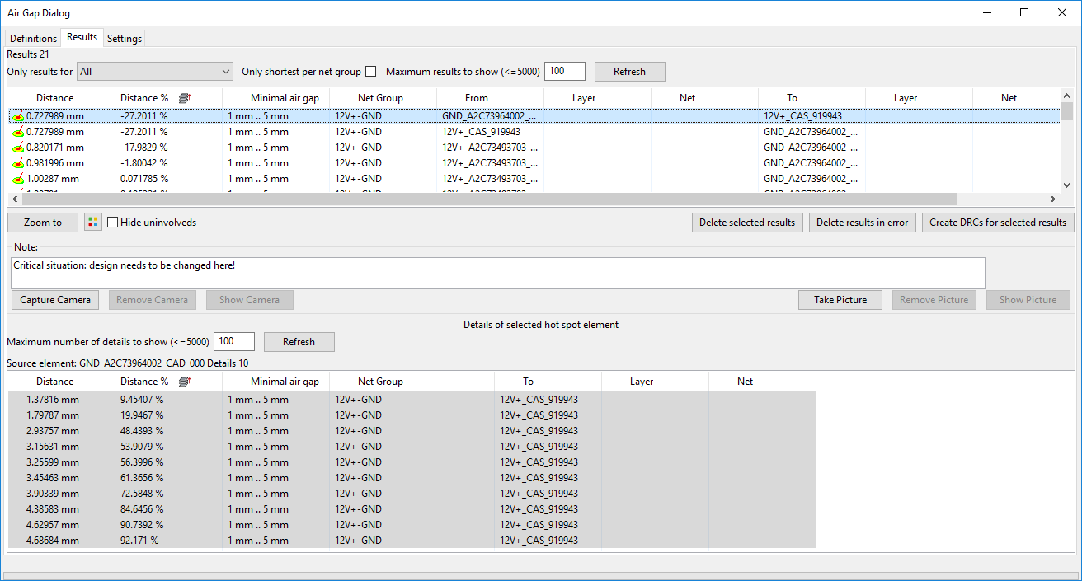Select the row with 0.071785 % distance
The image size is (1082, 581).
tap(534, 179)
